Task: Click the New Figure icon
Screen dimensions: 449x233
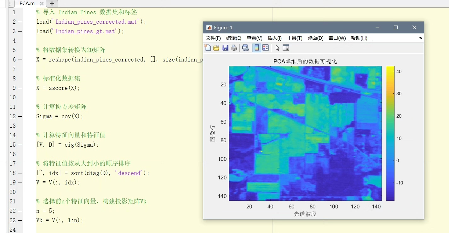Action: click(x=208, y=48)
